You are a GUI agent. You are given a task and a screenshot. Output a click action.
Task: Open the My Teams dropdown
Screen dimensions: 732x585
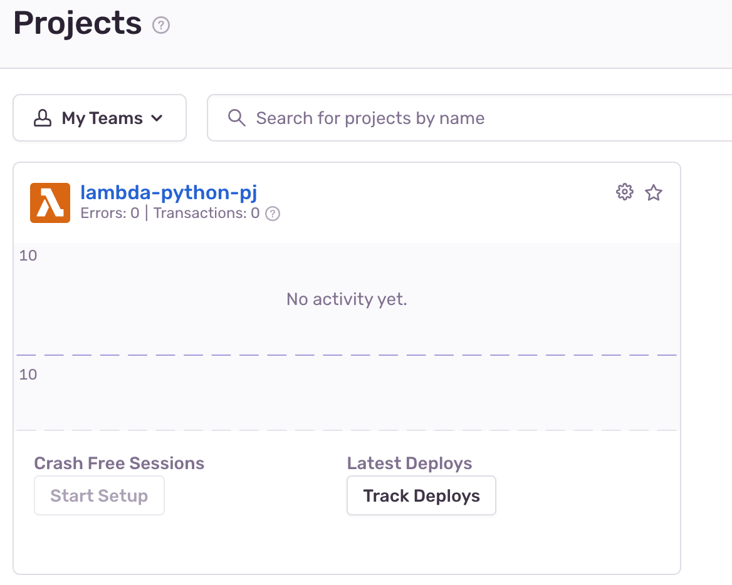point(100,118)
